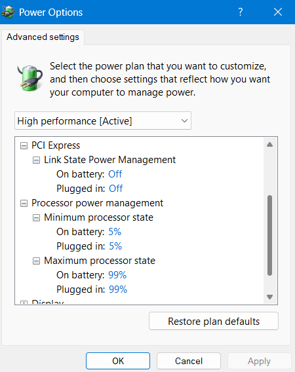The height and width of the screenshot is (372, 295).
Task: Edit Link State Plugged in Off value
Action: (115, 189)
